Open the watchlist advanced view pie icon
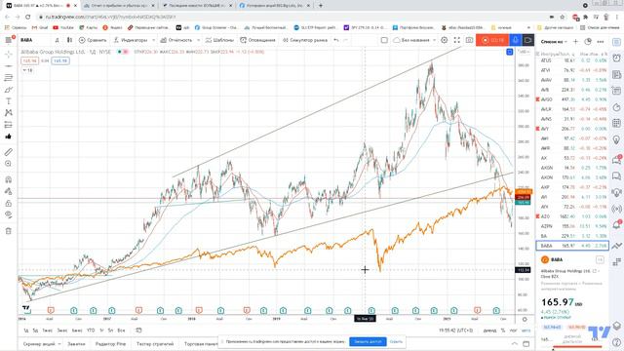The image size is (624, 351). tap(588, 41)
